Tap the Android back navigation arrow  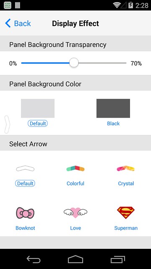click(34, 259)
